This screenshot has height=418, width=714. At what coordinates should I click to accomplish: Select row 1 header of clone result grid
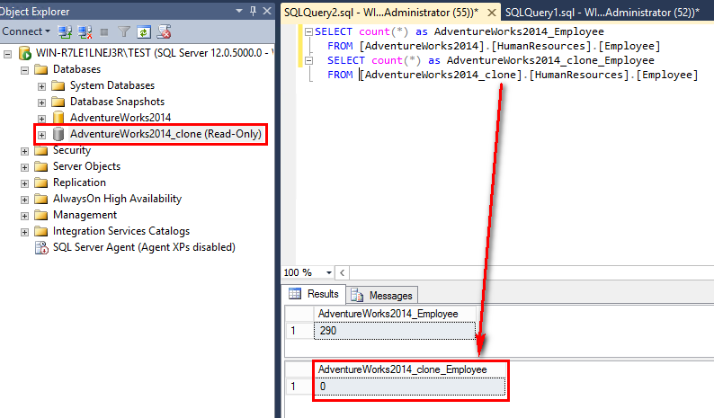click(x=299, y=387)
